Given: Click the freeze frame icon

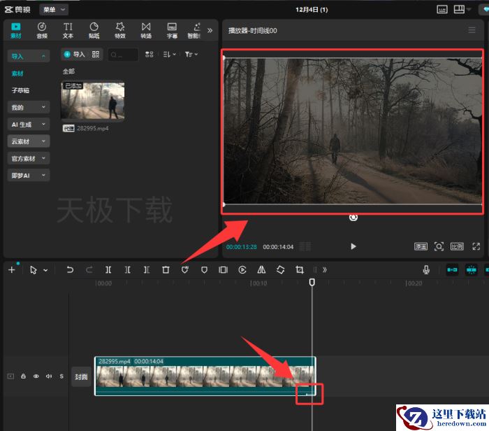Looking at the screenshot, I should 224,269.
